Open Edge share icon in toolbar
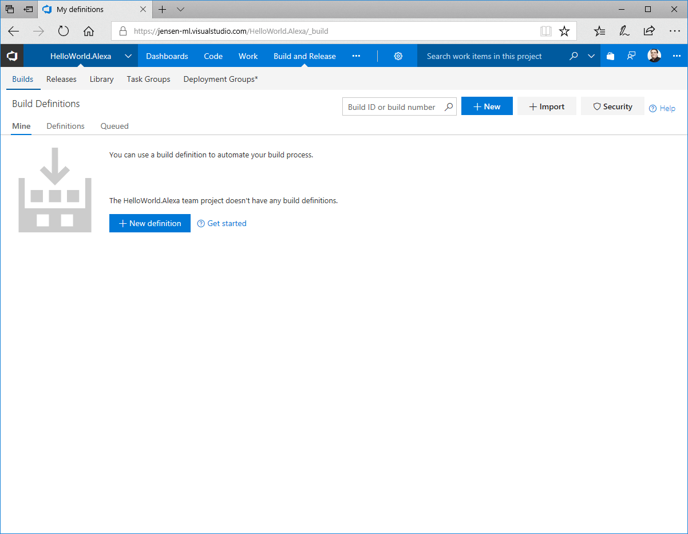 click(x=649, y=31)
